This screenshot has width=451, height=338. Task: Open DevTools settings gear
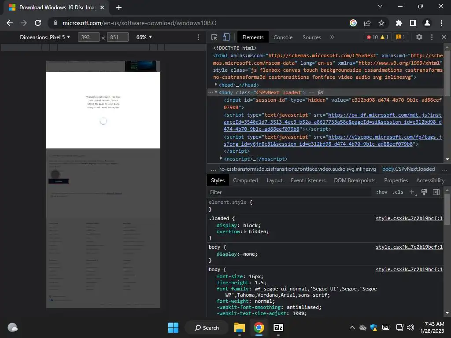coord(419,37)
